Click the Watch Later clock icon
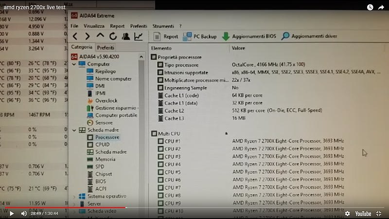The height and width of the screenshot is (219, 389). click(x=370, y=7)
